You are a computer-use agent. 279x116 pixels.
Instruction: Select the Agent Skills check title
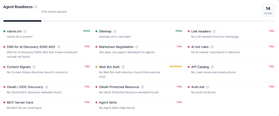coord(108,103)
